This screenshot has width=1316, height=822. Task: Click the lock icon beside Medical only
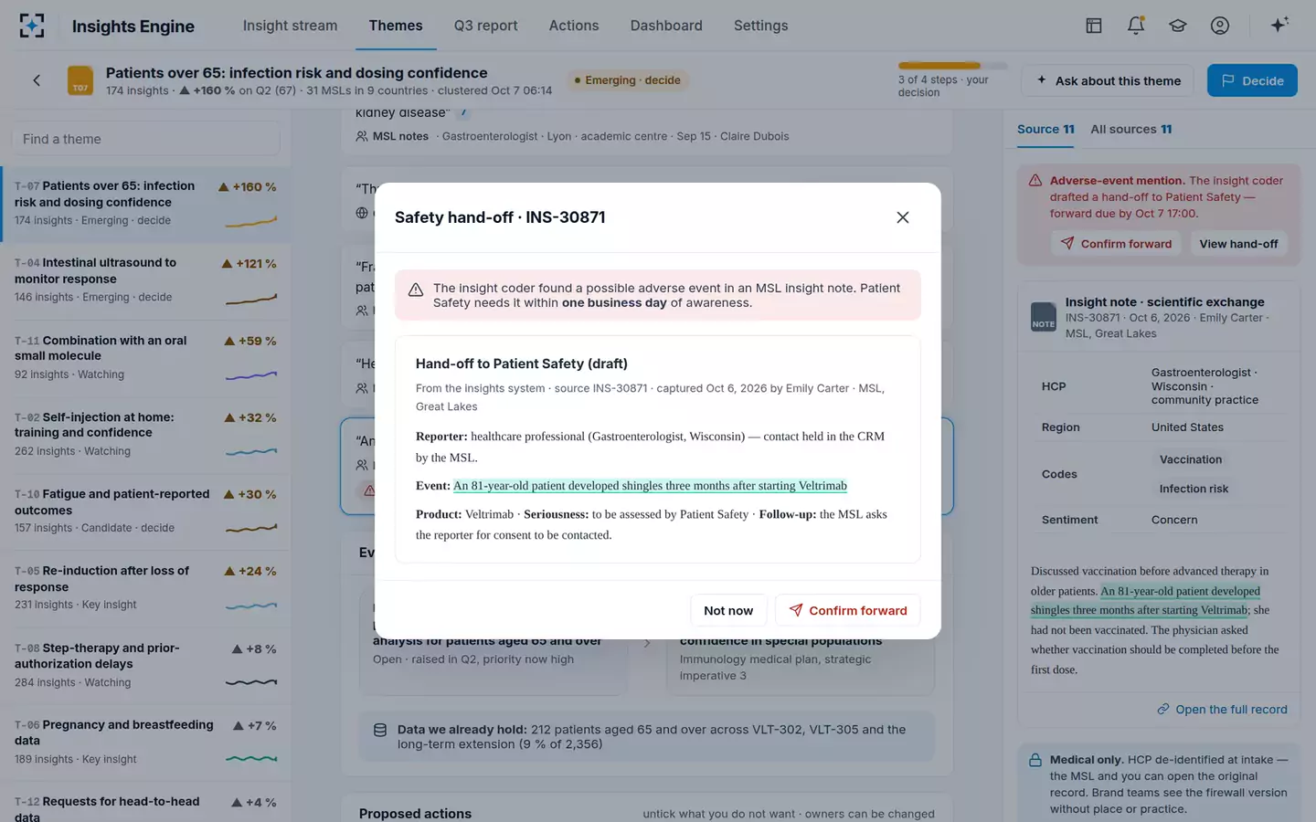[x=1035, y=760]
